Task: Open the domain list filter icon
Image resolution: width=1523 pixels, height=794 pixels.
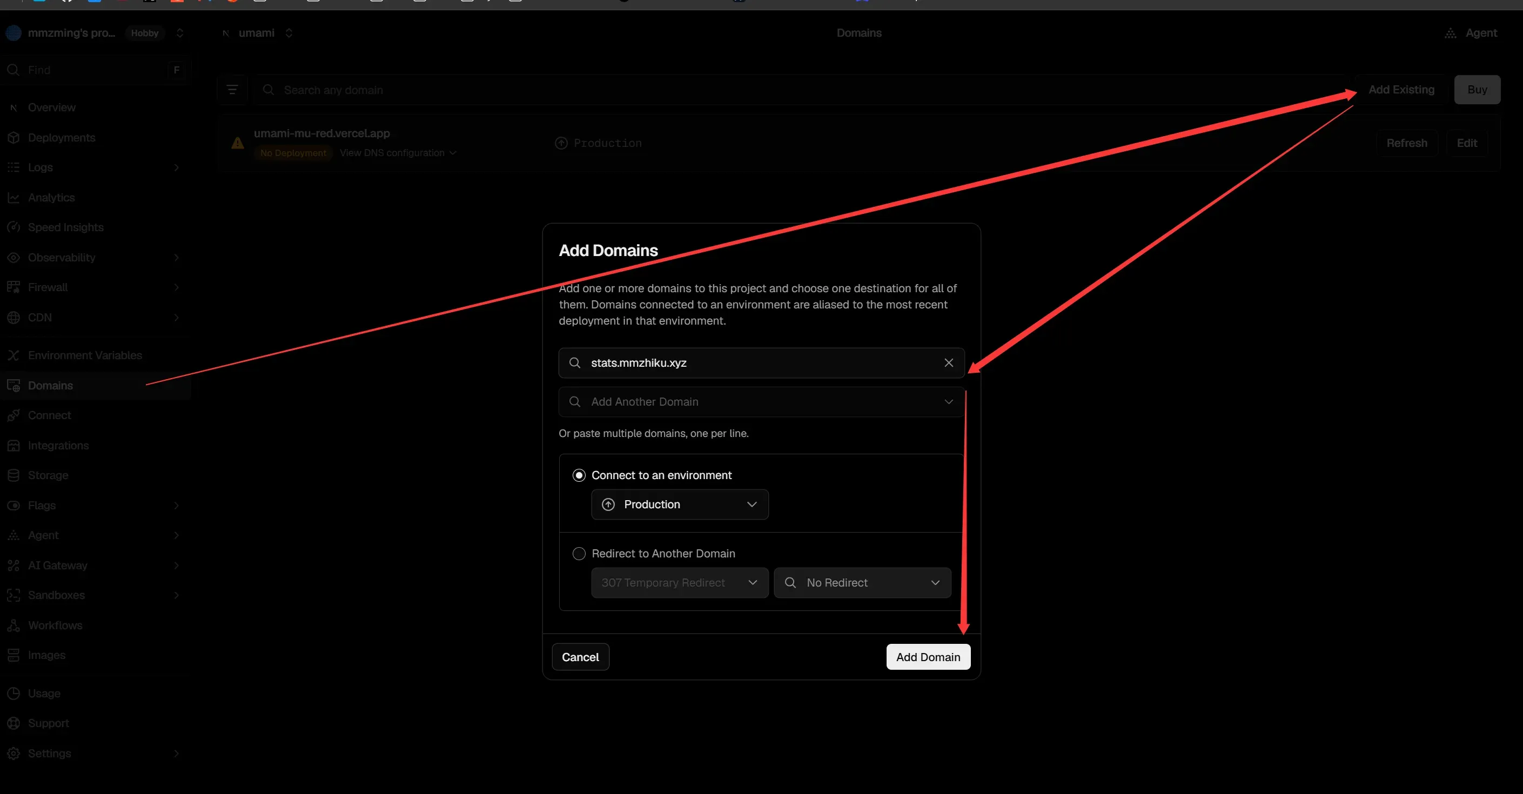Action: (232, 90)
